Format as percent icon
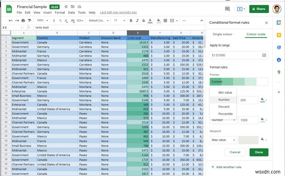285x176 pixels. click(60, 20)
